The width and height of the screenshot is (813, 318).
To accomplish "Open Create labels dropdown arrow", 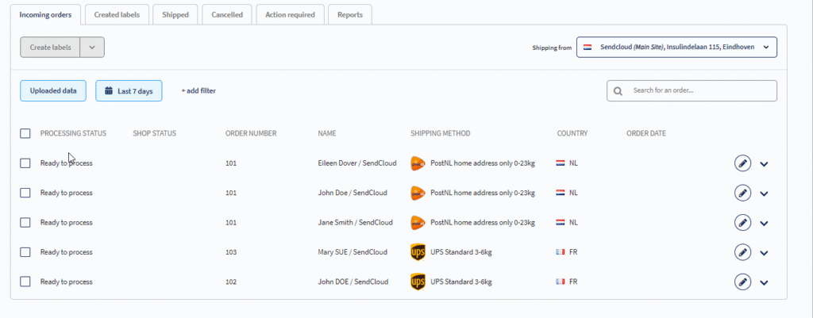I will pyautogui.click(x=92, y=47).
